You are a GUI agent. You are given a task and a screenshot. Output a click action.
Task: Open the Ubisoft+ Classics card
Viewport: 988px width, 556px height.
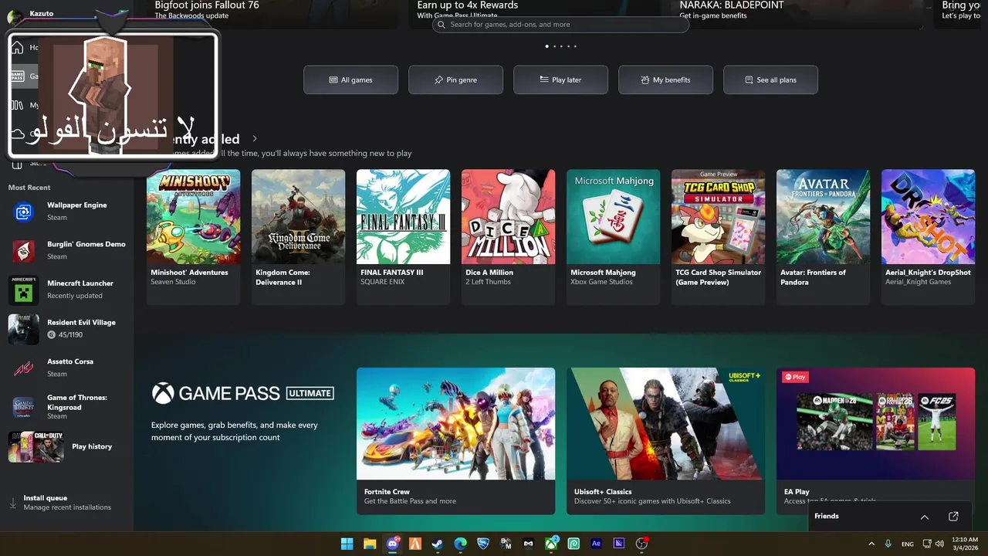(x=665, y=441)
